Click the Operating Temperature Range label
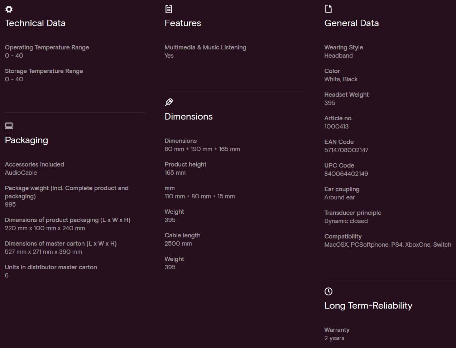The image size is (456, 348). [47, 47]
